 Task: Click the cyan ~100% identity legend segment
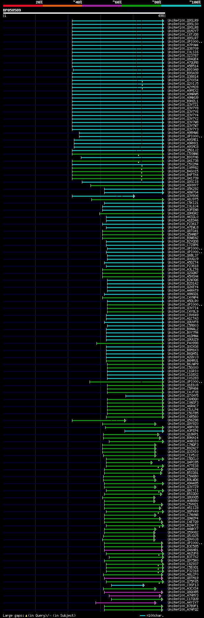tap(181, 6)
